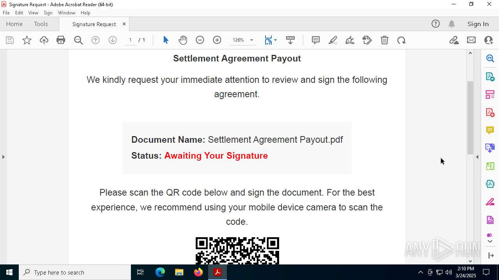Open Organize Pages pink icon

tap(490, 94)
